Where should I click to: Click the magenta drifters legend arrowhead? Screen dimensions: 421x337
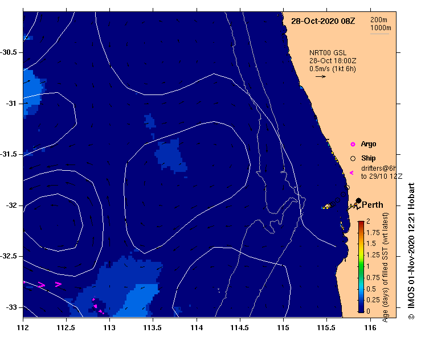(x=351, y=172)
